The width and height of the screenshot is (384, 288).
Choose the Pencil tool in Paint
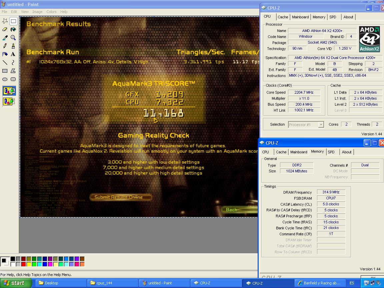pos(5,46)
